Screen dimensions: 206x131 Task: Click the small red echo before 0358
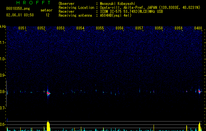click(x=154, y=92)
